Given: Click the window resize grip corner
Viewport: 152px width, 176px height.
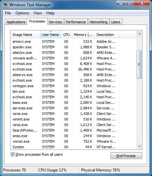Looking at the screenshot, I should pos(148,171).
